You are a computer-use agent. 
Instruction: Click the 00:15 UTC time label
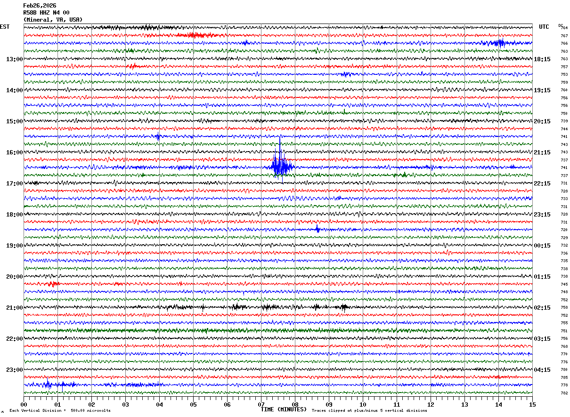click(x=542, y=246)
